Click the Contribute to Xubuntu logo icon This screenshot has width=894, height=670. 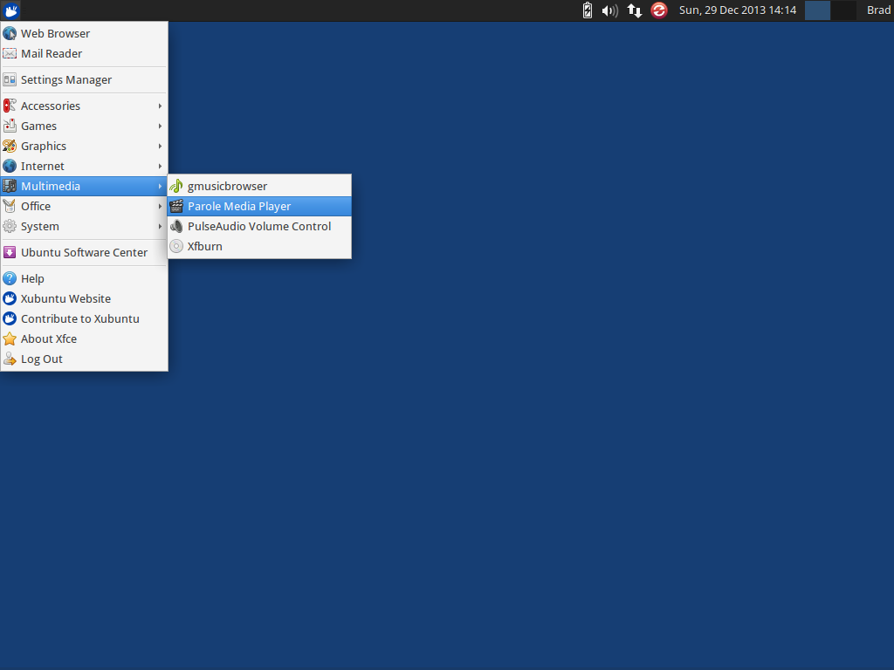pyautogui.click(x=10, y=319)
